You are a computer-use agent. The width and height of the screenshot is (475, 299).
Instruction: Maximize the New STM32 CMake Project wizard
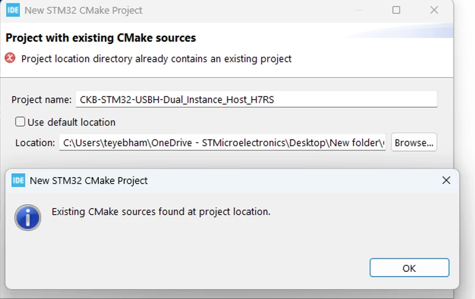[x=396, y=10]
